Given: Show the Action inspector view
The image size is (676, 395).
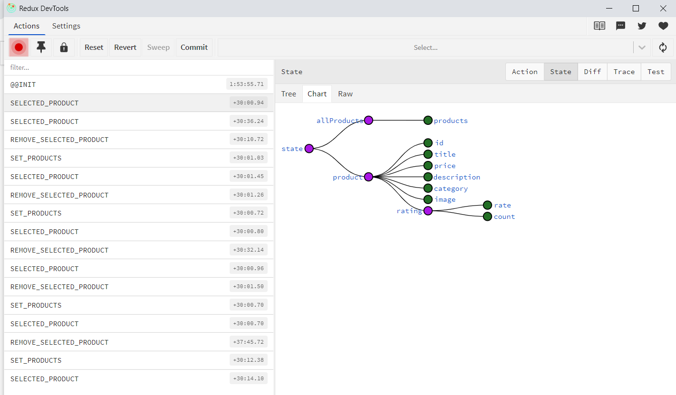Looking at the screenshot, I should pyautogui.click(x=525, y=72).
